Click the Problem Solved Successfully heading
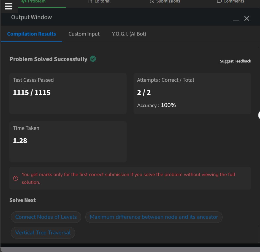Screen dimensions: 260x252 click(x=48, y=59)
